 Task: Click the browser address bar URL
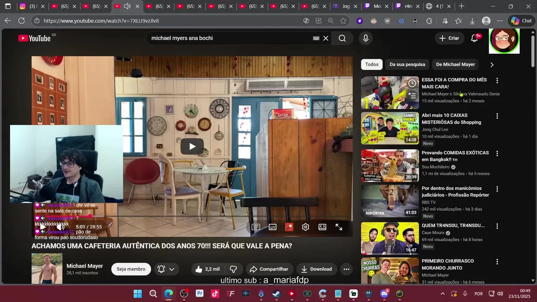[168, 21]
